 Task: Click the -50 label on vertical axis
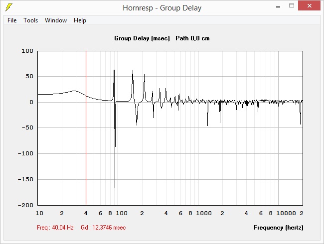(x=27, y=127)
